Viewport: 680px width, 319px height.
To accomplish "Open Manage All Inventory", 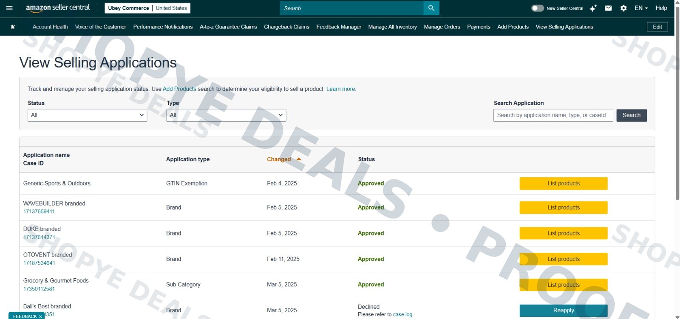I will [x=392, y=27].
